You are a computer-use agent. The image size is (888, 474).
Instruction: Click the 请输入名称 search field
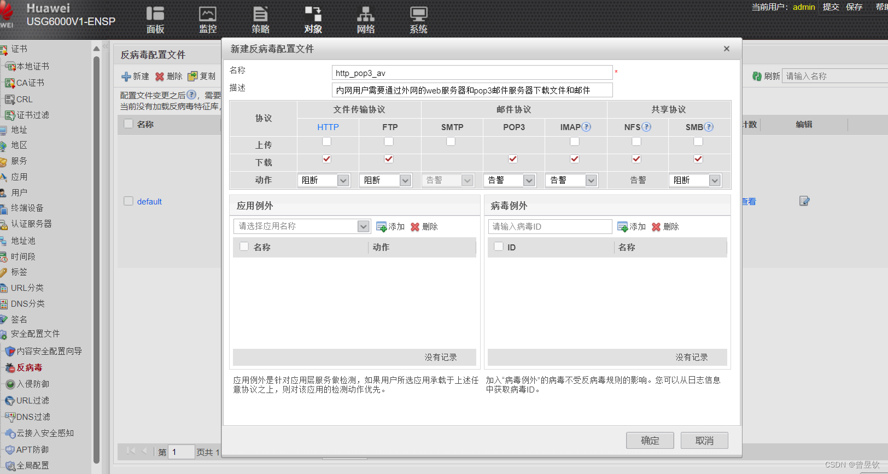click(835, 76)
